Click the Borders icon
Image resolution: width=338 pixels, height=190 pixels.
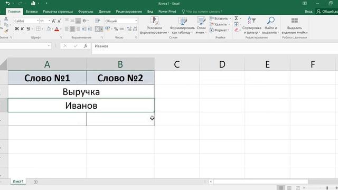(x=38, y=29)
